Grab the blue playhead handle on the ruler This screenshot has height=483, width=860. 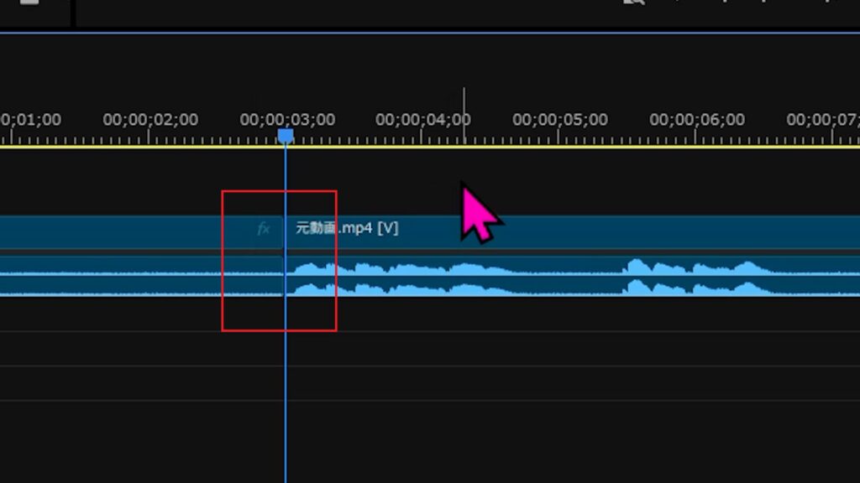click(286, 135)
